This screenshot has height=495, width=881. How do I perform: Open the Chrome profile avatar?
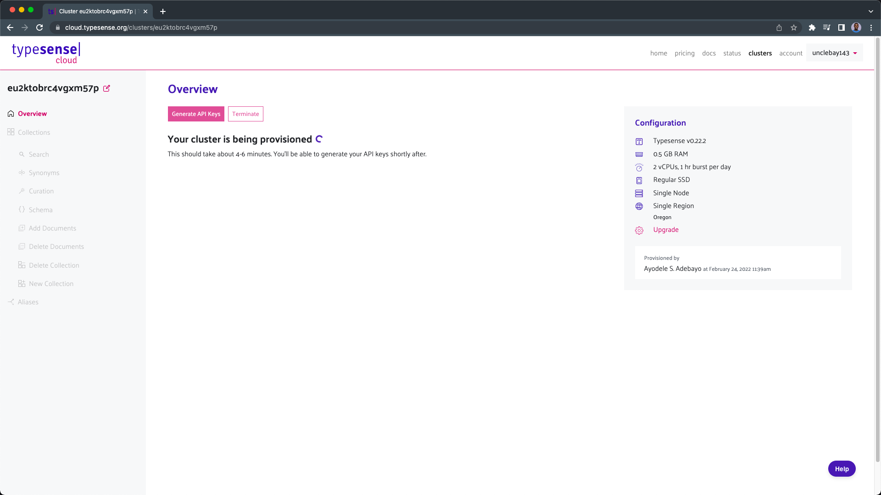coord(856,27)
